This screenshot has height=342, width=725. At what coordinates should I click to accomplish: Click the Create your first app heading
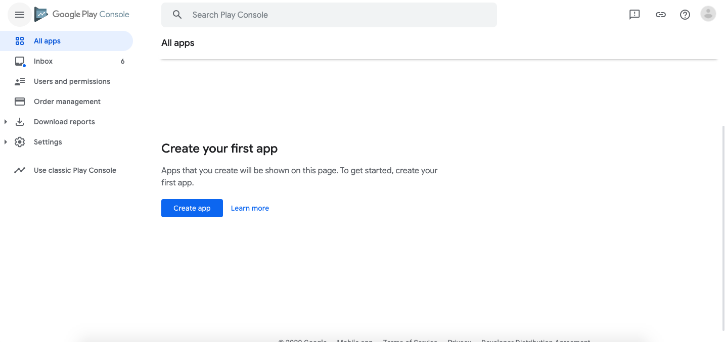pos(219,149)
